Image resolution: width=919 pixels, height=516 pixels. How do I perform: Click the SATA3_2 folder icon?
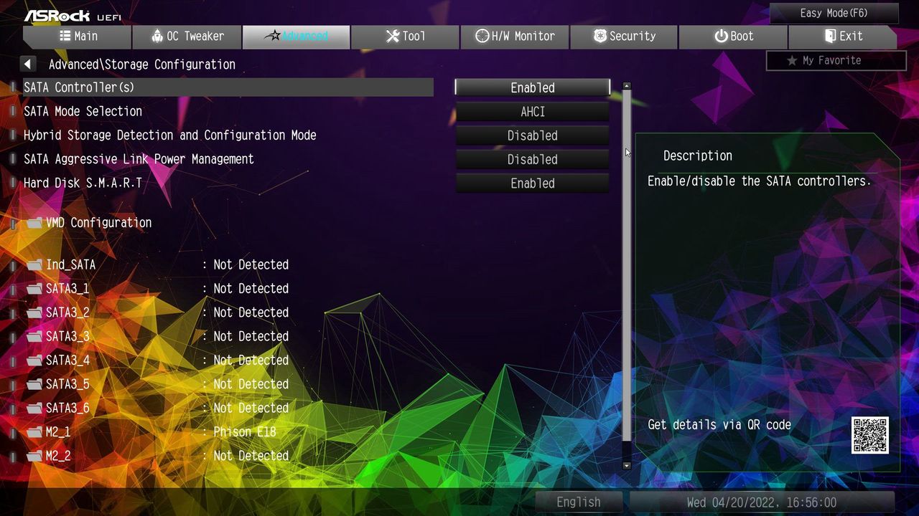tap(35, 312)
